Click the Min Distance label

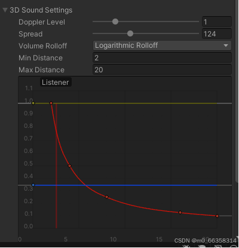point(41,58)
